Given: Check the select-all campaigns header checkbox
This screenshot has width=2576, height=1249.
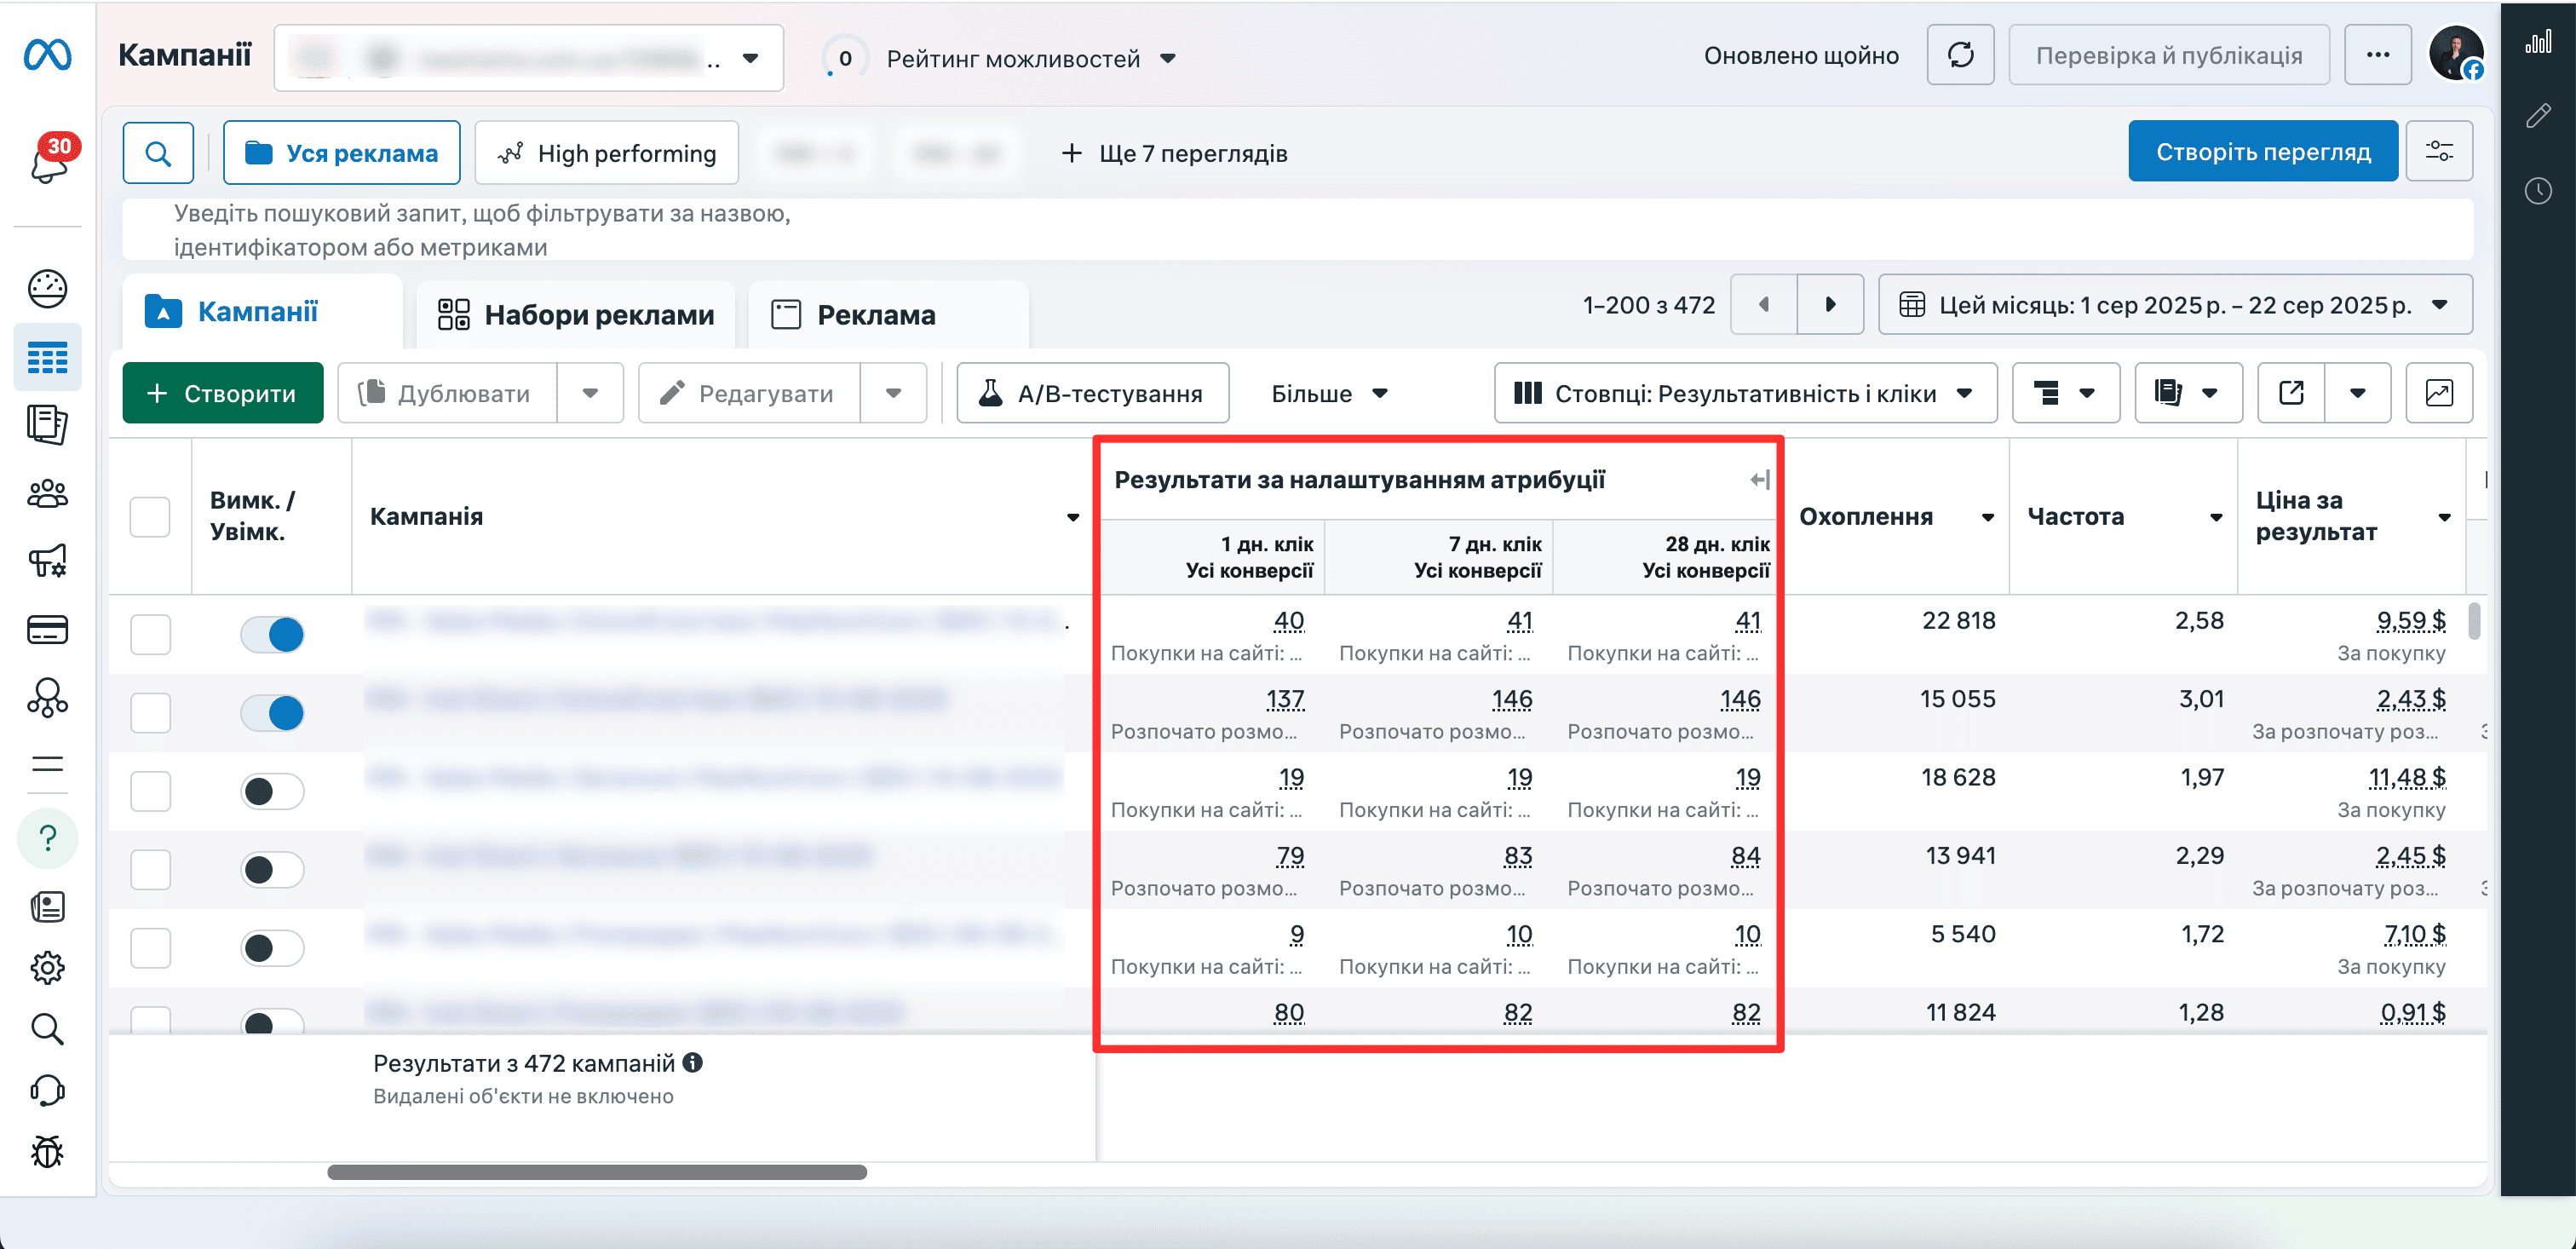Looking at the screenshot, I should point(150,517).
